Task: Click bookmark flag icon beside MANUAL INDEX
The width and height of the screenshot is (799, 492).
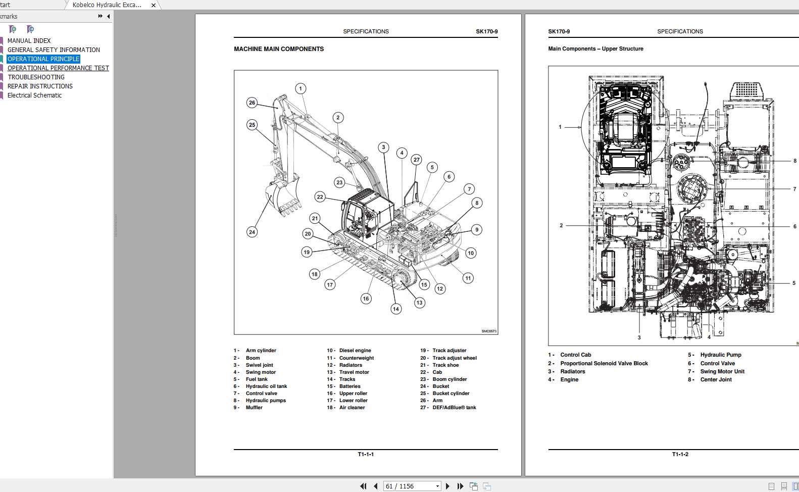Action: tap(2, 41)
